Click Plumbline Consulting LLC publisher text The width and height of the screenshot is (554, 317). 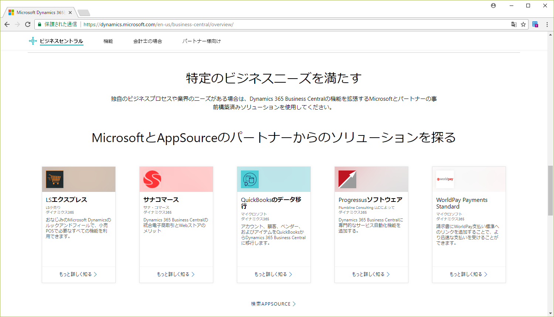click(366, 208)
